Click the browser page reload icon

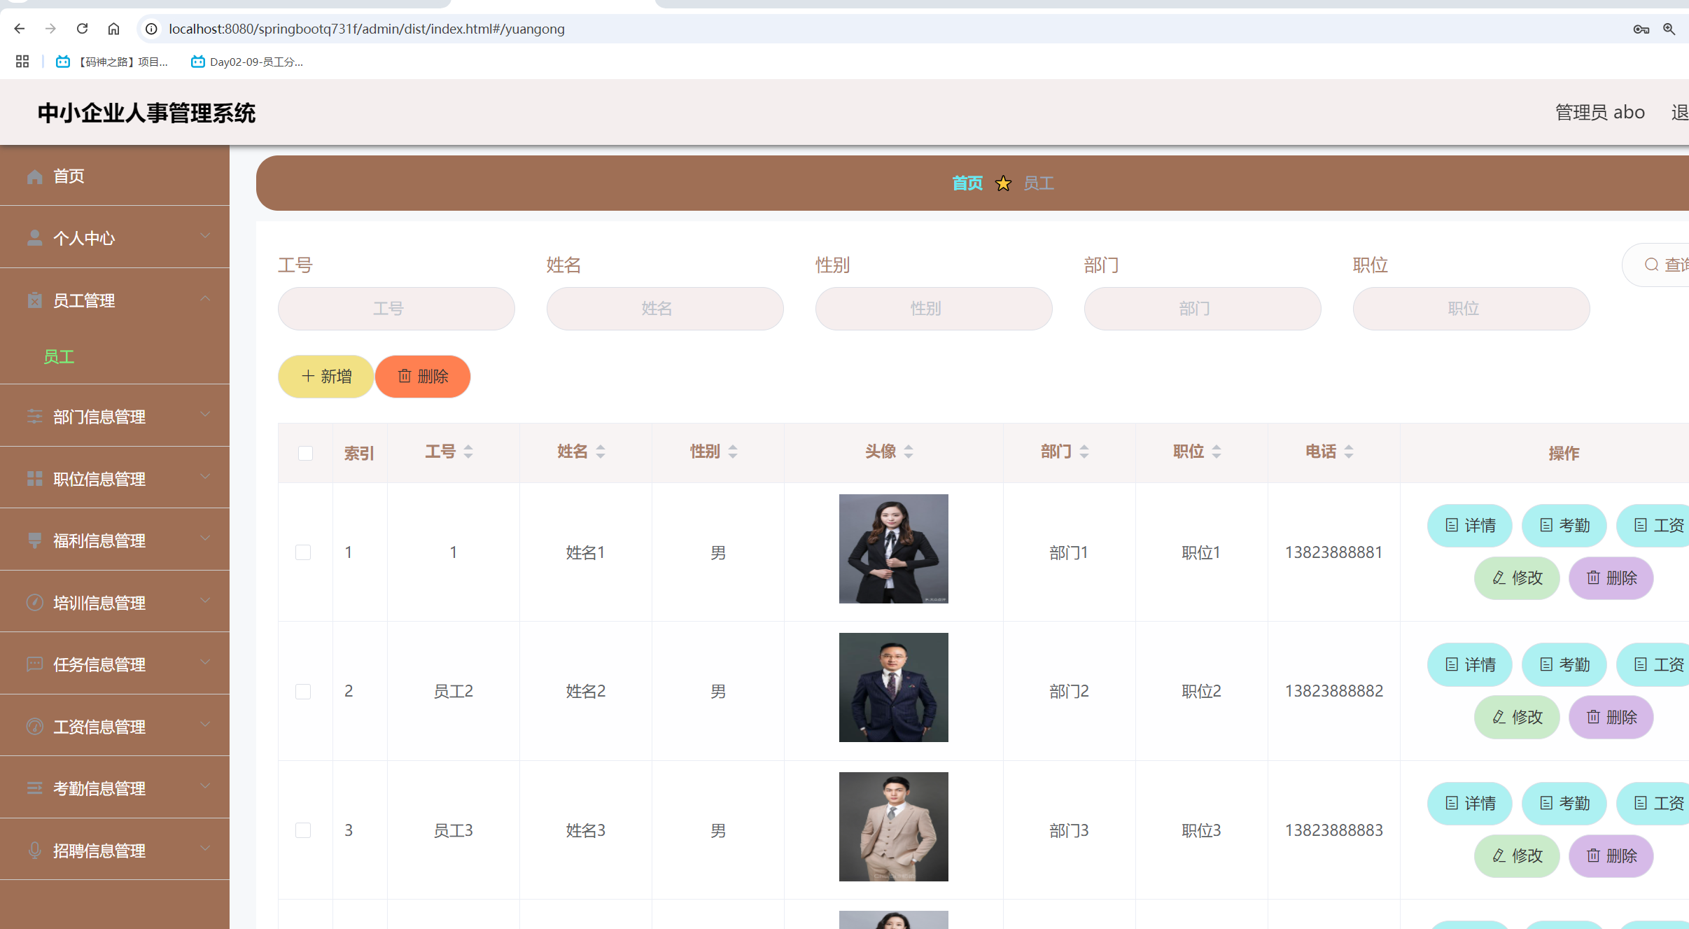click(x=82, y=29)
